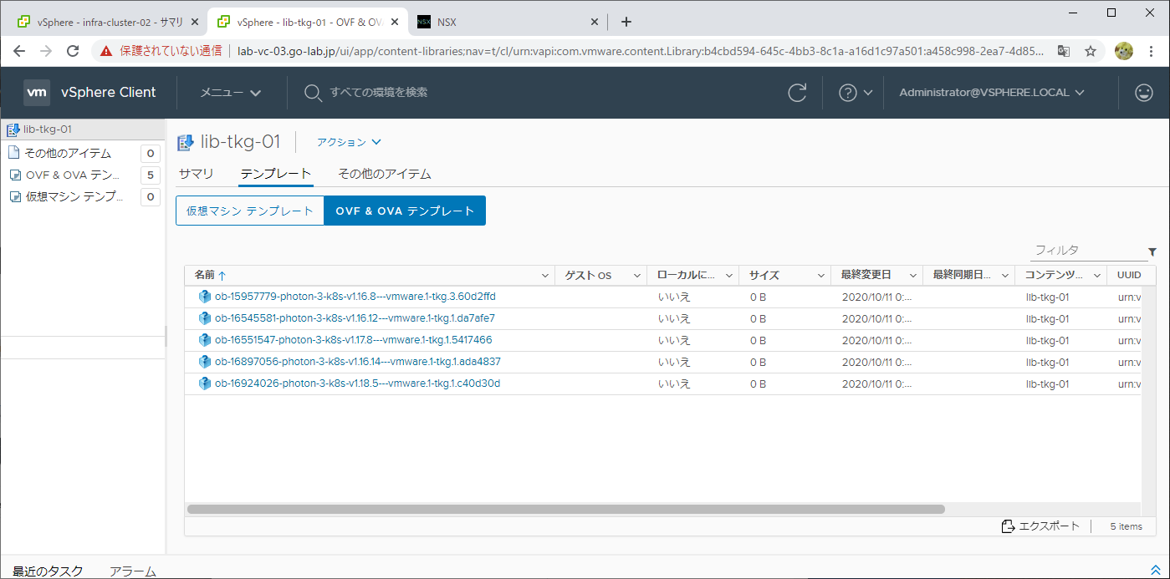The height and width of the screenshot is (579, 1170).
Task: Open the その他のアイテム tab
Action: click(x=385, y=174)
